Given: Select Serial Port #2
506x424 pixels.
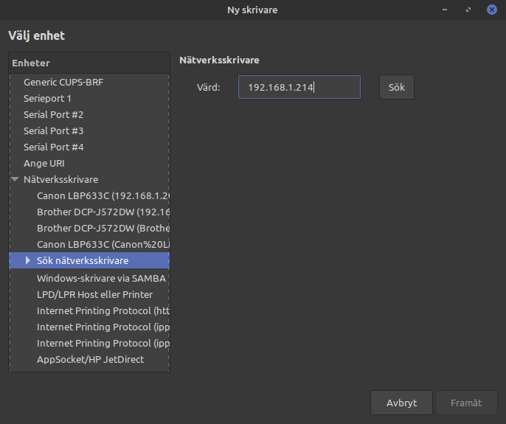Looking at the screenshot, I should (53, 114).
